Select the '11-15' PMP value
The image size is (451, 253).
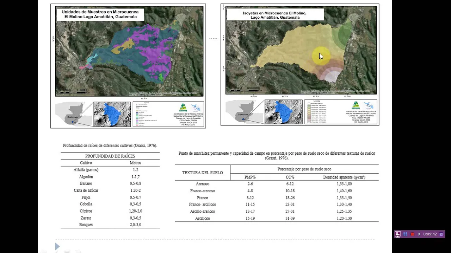point(250,205)
